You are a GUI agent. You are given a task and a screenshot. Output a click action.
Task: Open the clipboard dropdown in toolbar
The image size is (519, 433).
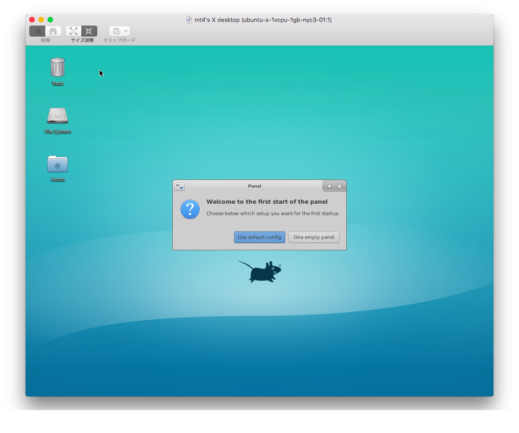pyautogui.click(x=120, y=31)
